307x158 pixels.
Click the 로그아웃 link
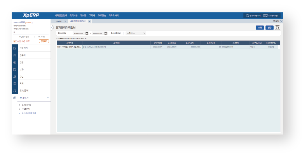(41, 37)
